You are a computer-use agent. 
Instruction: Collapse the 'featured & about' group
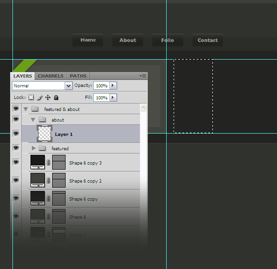coord(25,109)
